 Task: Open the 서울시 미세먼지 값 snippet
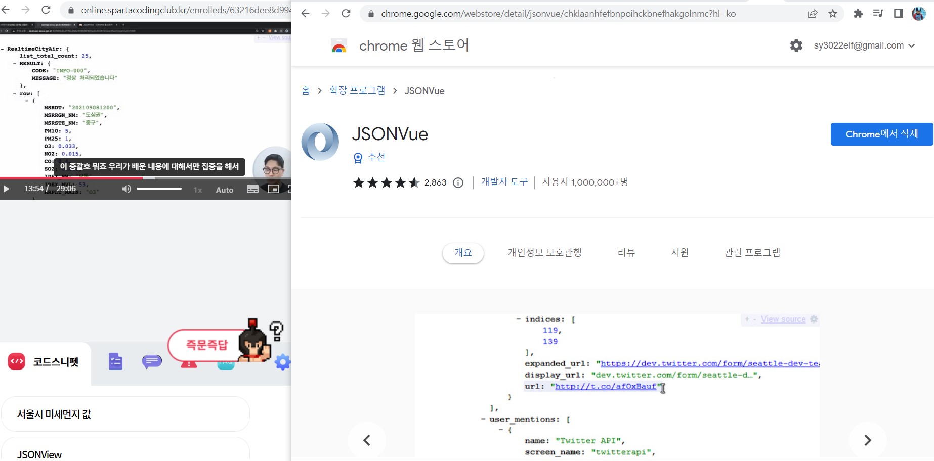(125, 414)
